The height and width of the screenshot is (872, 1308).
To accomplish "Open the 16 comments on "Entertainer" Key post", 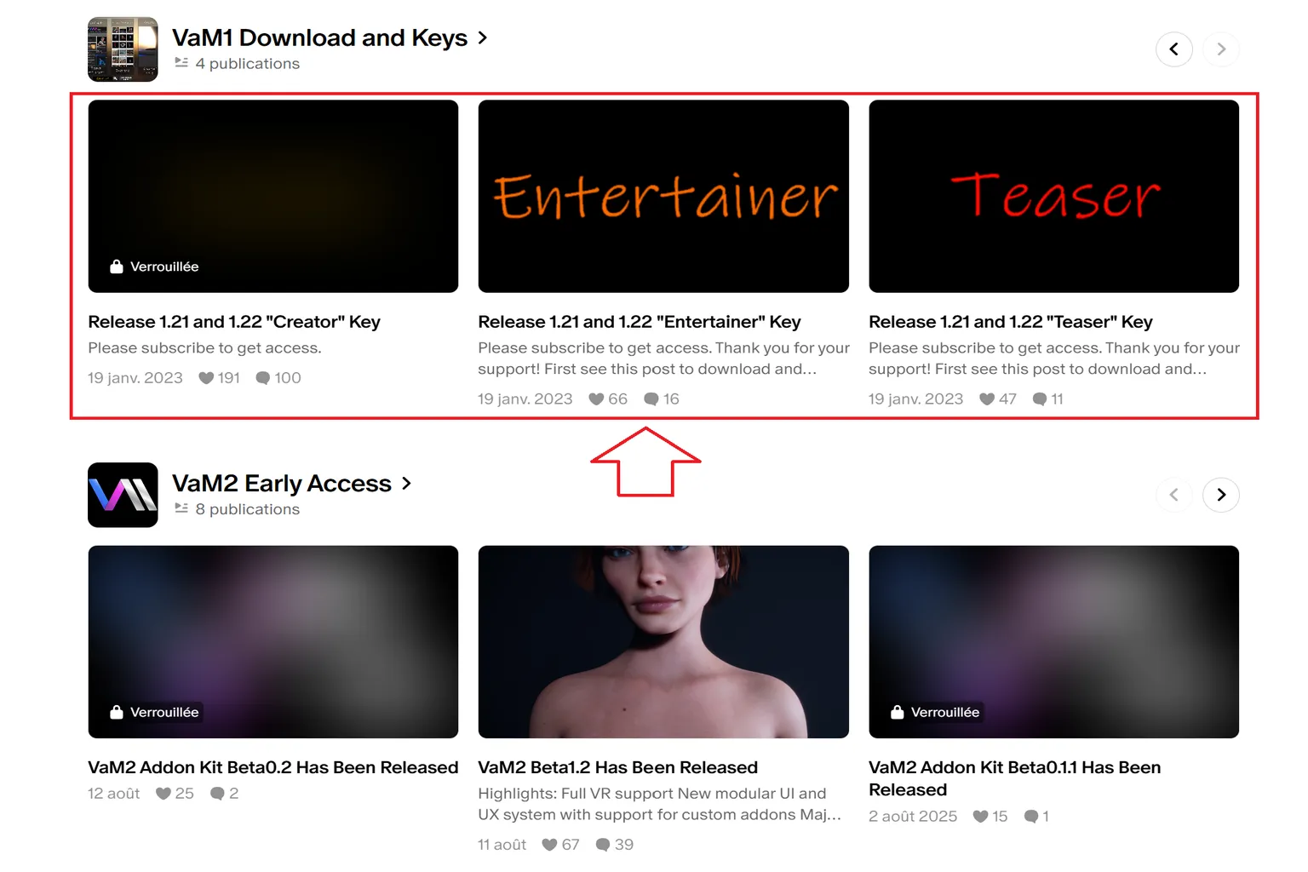I will pyautogui.click(x=651, y=399).
